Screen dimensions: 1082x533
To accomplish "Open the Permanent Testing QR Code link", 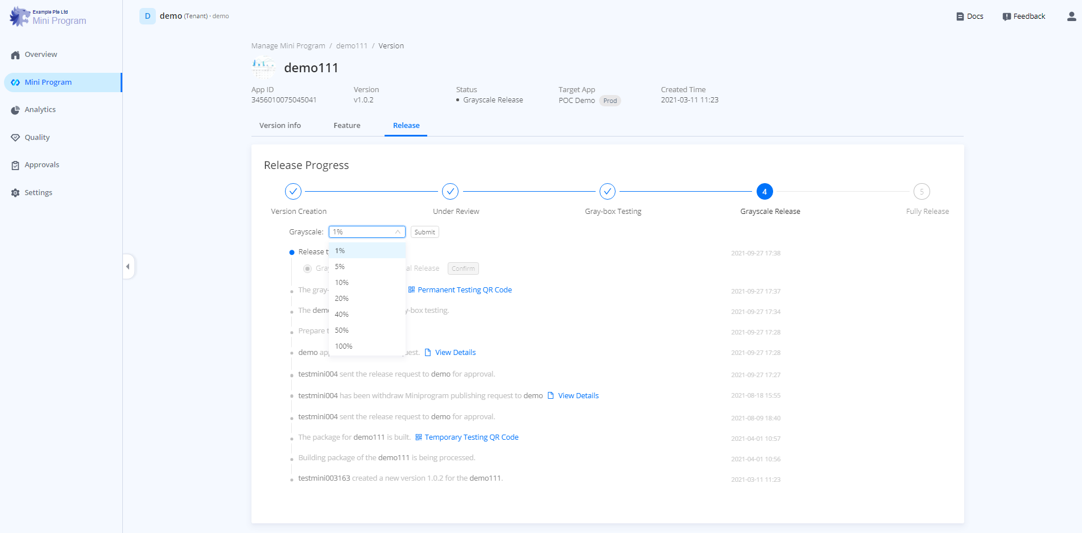I will pos(464,290).
